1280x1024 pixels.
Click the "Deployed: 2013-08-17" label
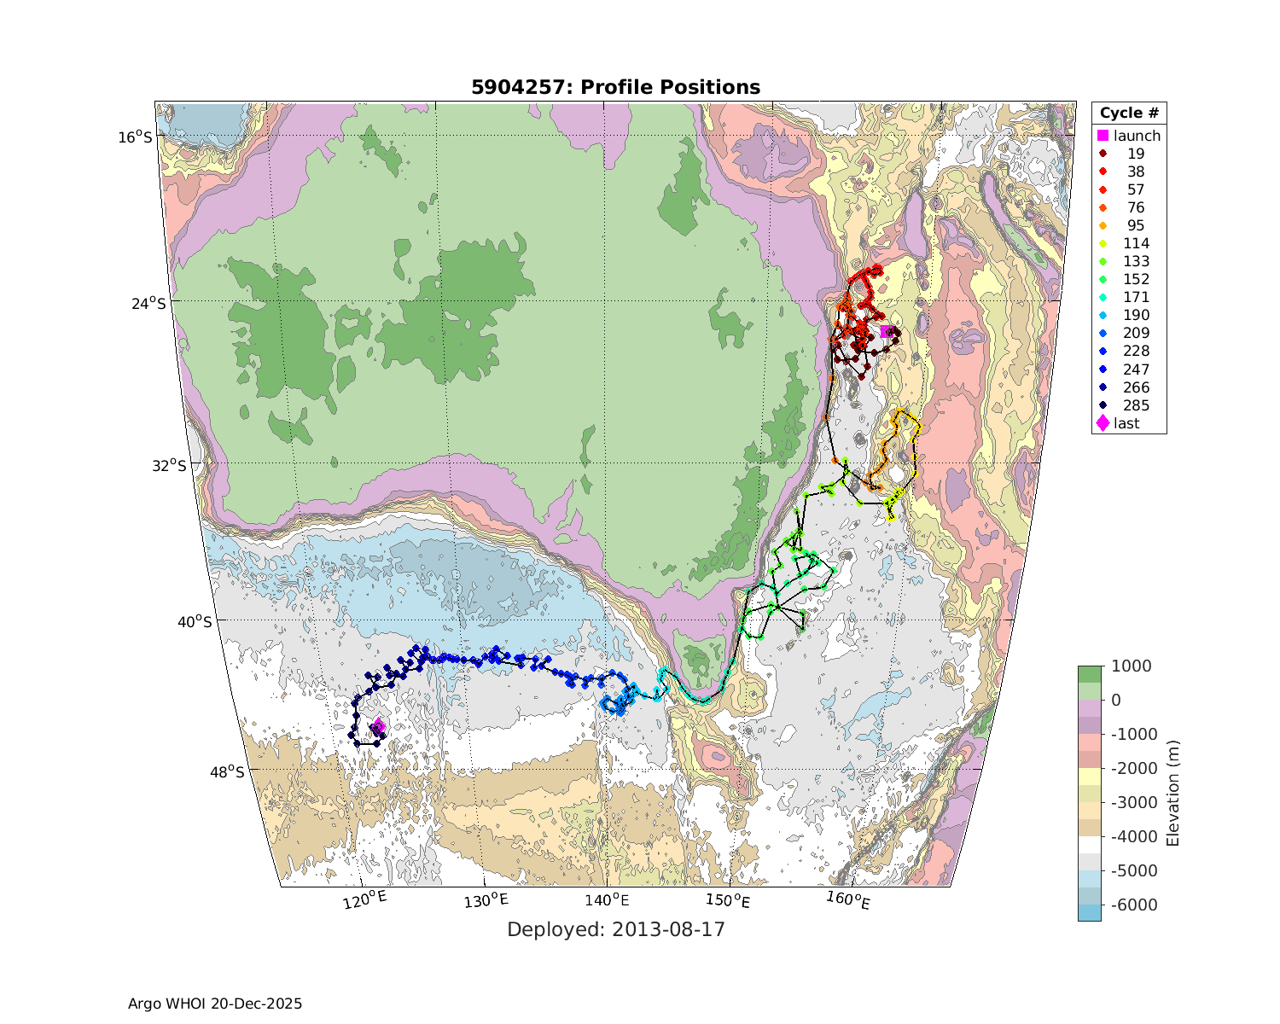[615, 929]
